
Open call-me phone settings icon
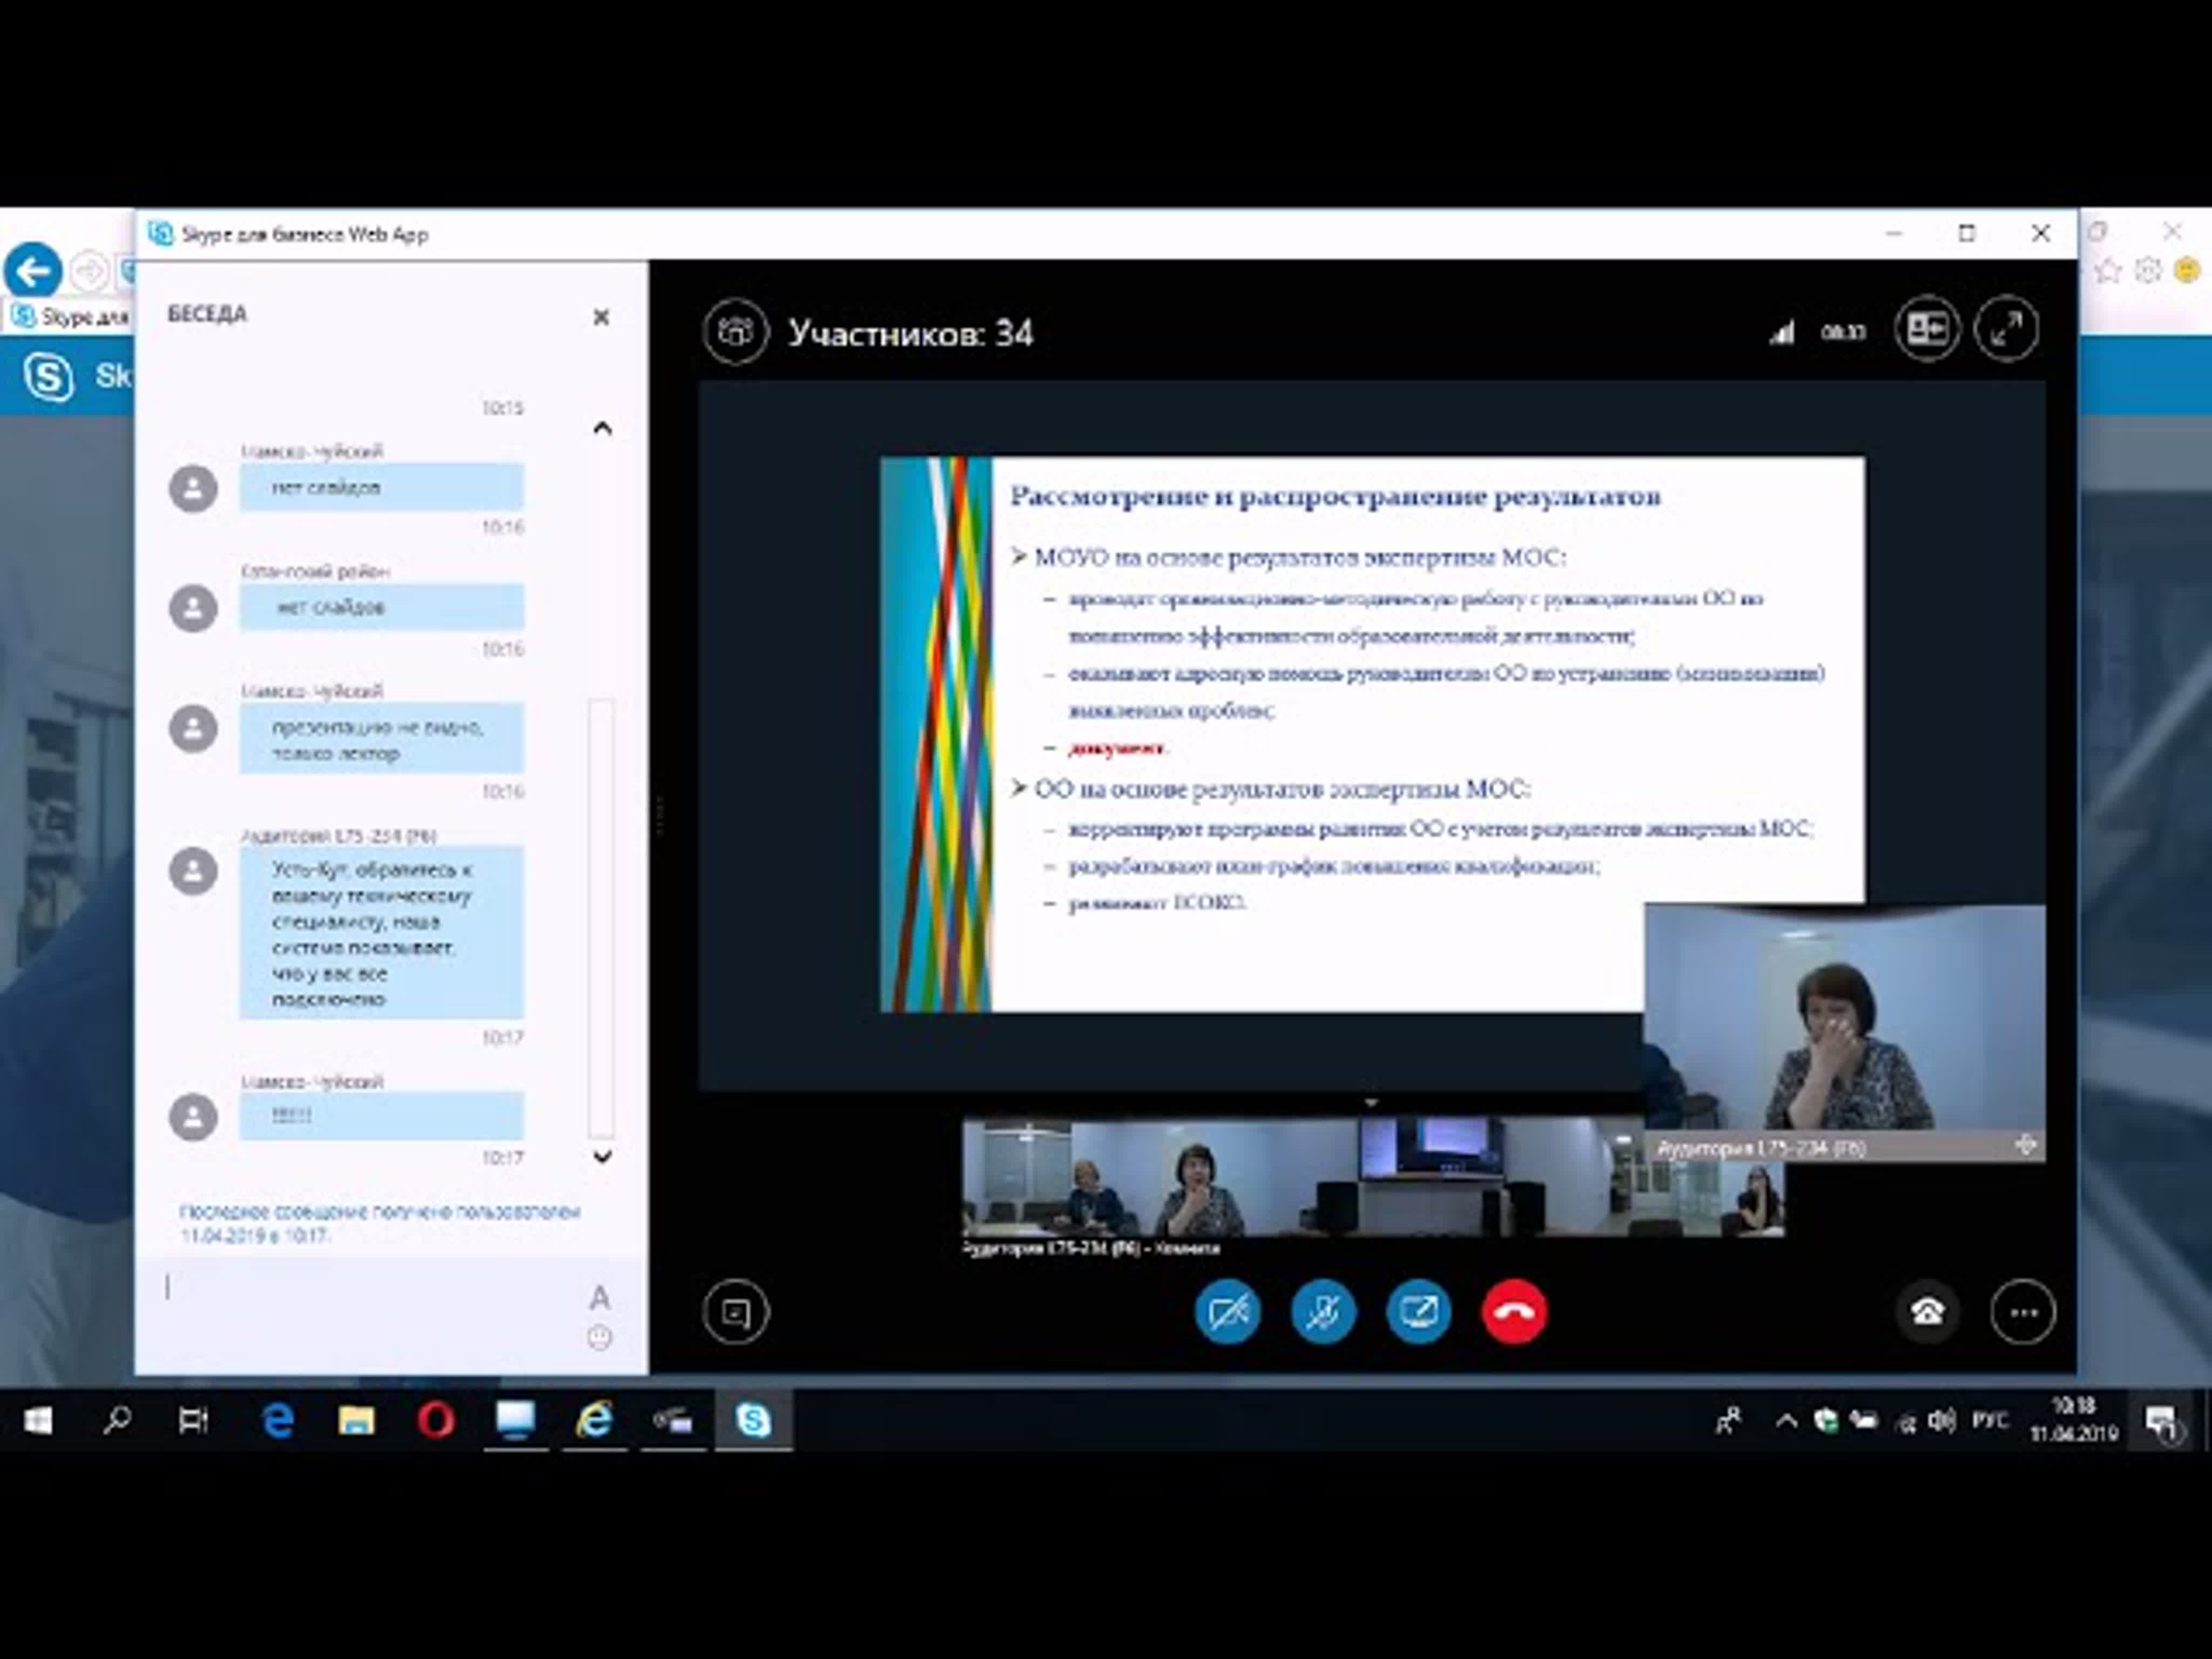[1927, 1311]
